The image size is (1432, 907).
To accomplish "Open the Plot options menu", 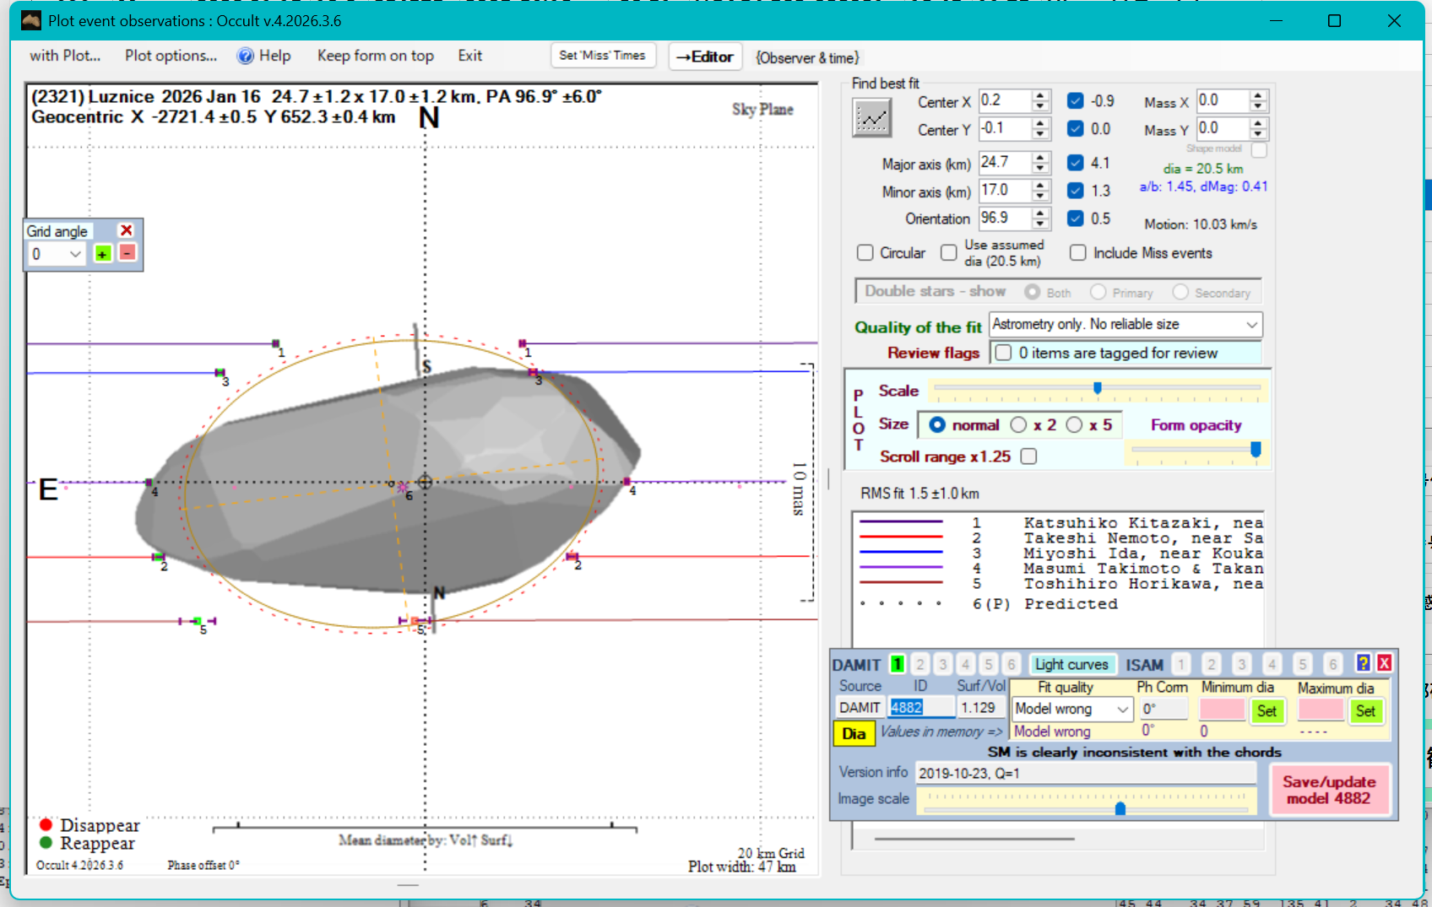I will pyautogui.click(x=171, y=56).
